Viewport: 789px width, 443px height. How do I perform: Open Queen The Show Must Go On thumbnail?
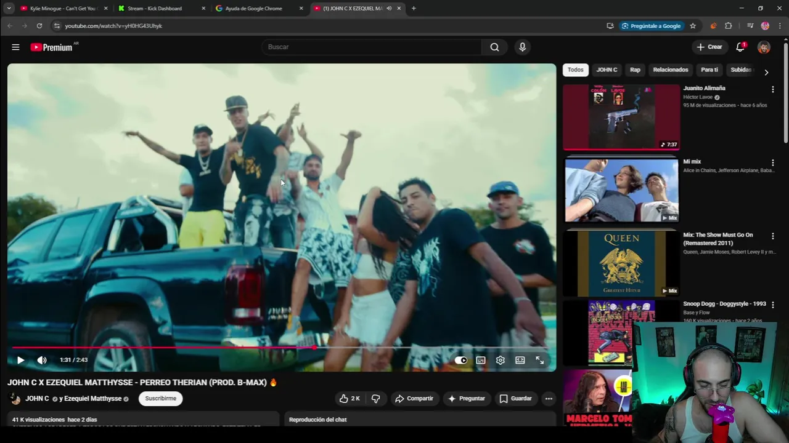(x=621, y=263)
